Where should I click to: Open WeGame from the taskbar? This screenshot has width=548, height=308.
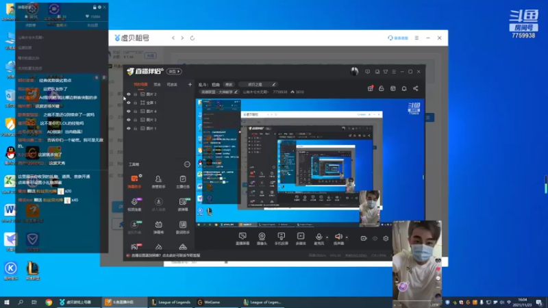[209, 302]
